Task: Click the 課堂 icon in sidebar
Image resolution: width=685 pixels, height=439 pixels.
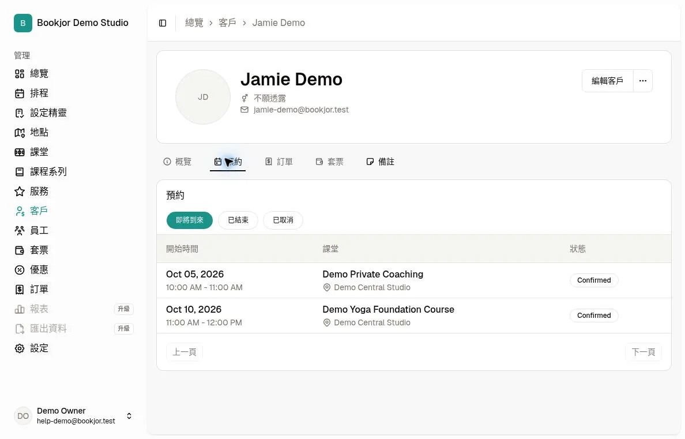Action: 19,153
